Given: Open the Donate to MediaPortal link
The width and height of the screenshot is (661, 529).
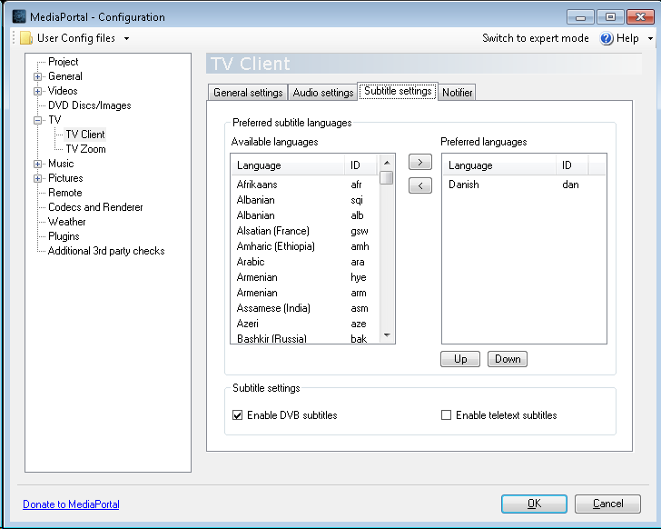Looking at the screenshot, I should [71, 504].
